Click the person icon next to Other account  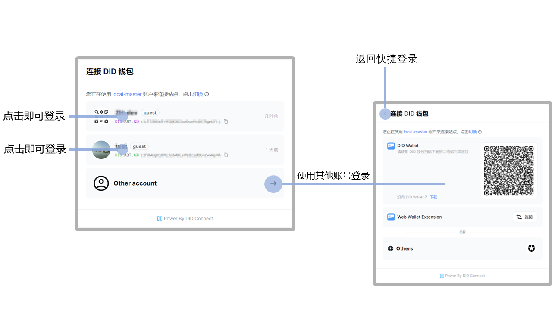(x=101, y=183)
